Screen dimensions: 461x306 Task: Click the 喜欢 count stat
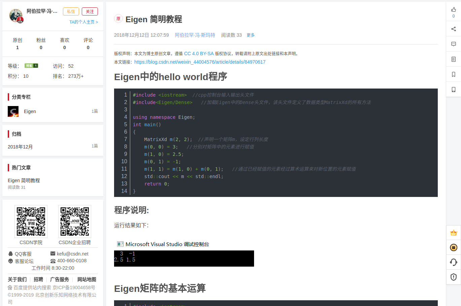65,44
